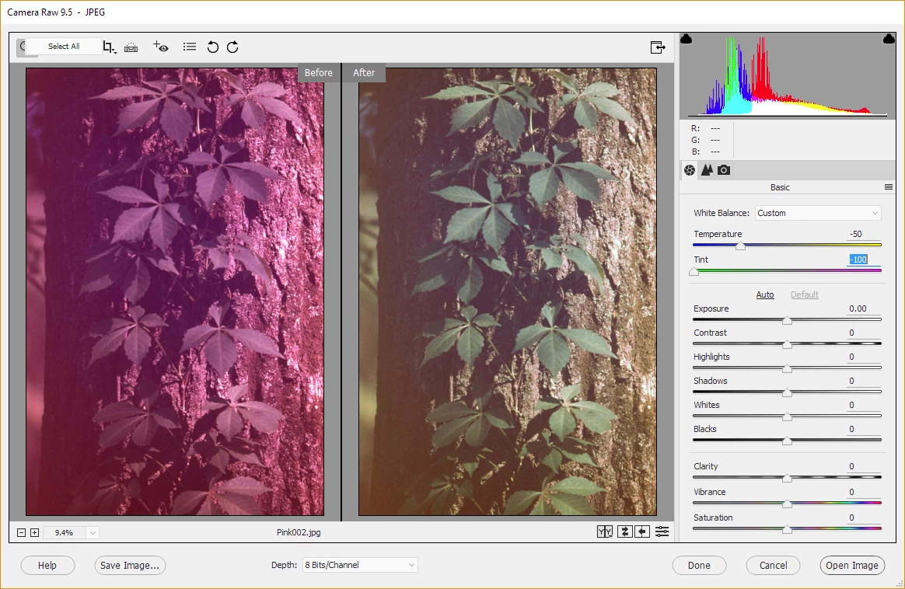The width and height of the screenshot is (905, 589).
Task: Select the Red Eye Removal tool
Action: point(160,46)
